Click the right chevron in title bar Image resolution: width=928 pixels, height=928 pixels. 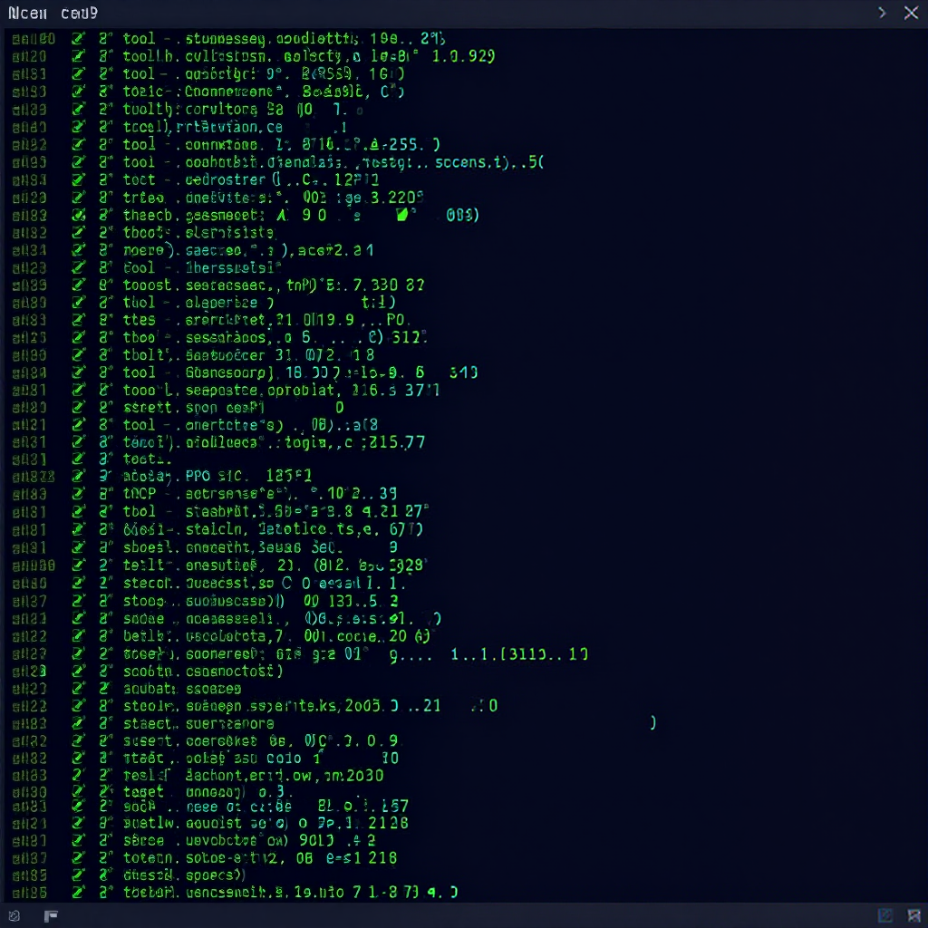882,13
